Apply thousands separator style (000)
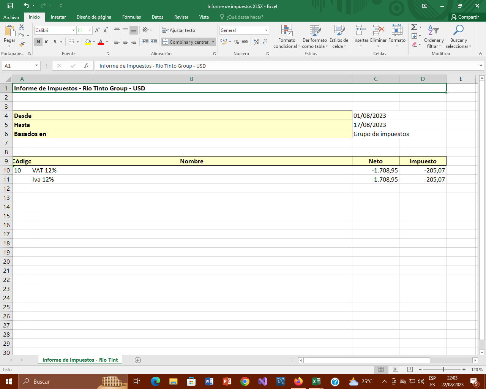486x389 pixels. coord(245,42)
